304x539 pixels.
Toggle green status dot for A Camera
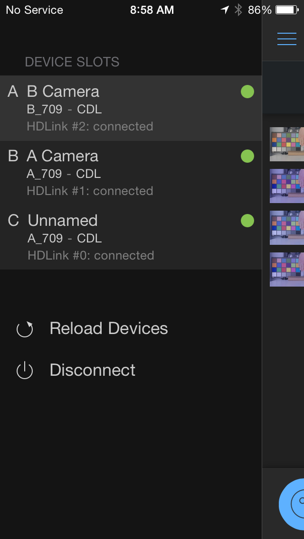[247, 156]
